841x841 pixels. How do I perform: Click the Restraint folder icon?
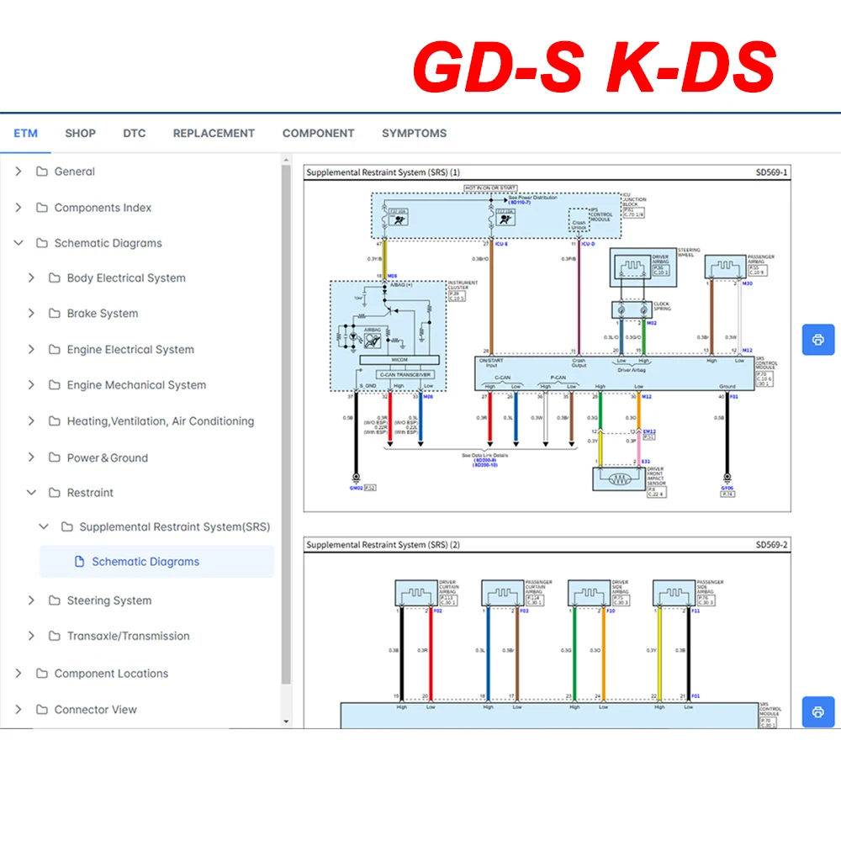coord(54,492)
